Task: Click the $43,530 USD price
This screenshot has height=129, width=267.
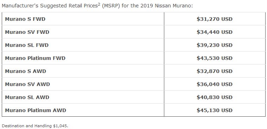Action: pyautogui.click(x=215, y=58)
